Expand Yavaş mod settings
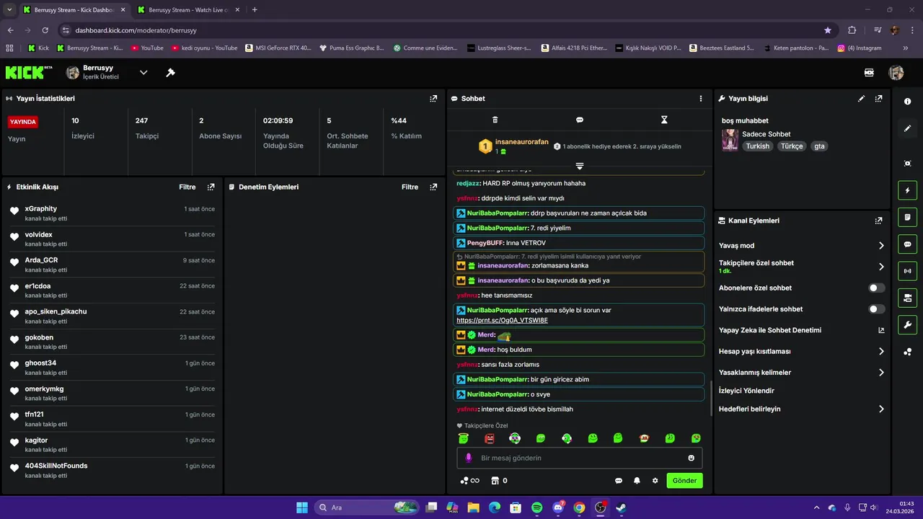923x519 pixels. 881,246
